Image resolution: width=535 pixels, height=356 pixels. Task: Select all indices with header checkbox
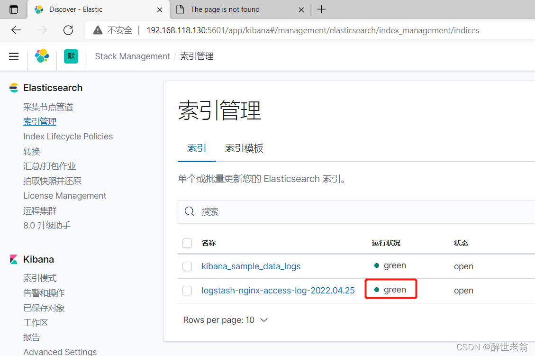click(x=187, y=243)
